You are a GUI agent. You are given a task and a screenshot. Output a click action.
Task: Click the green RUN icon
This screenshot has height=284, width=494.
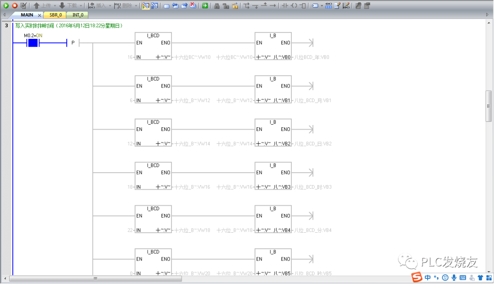coord(5,5)
